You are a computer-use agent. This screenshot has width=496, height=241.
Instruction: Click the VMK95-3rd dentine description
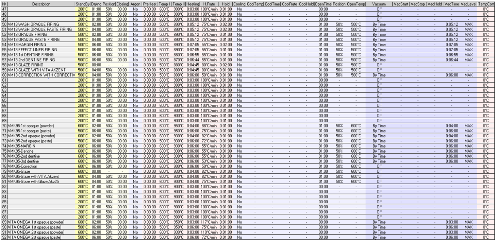pos(23,161)
